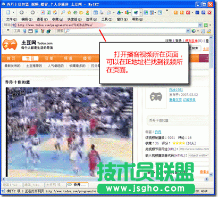Click the 最新发布的 sub-navigation link
The width and height of the screenshot is (218, 197).
(x=12, y=65)
